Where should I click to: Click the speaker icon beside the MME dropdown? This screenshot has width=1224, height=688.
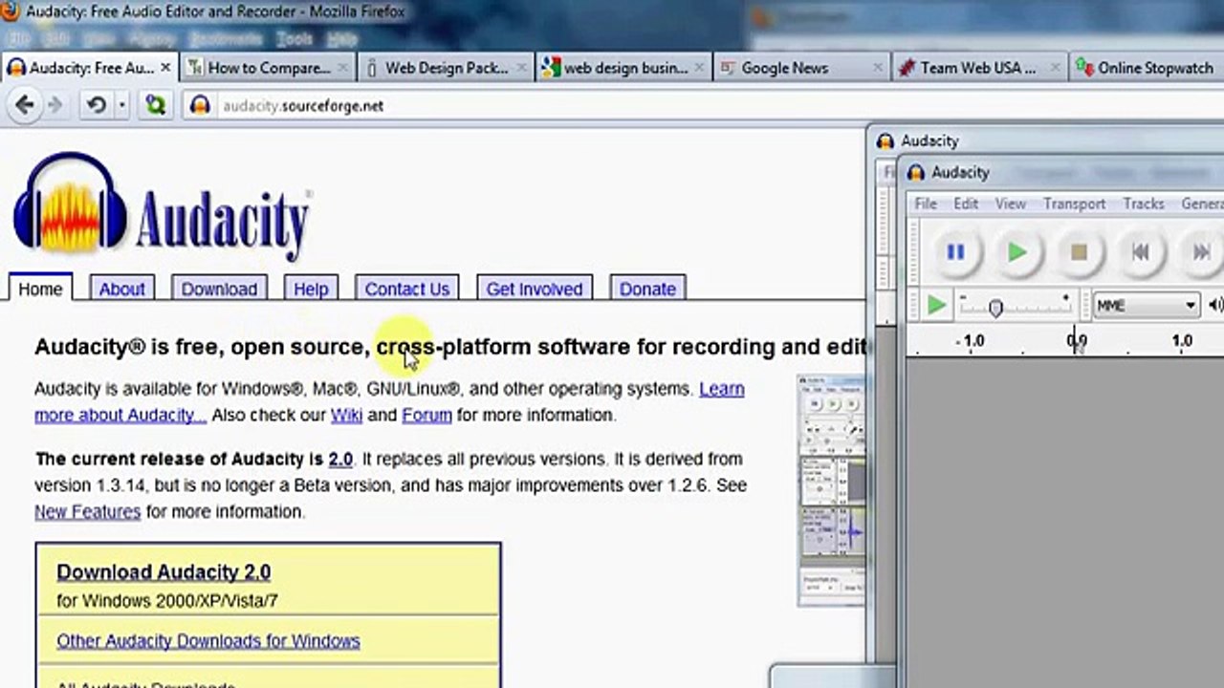[x=1215, y=306]
